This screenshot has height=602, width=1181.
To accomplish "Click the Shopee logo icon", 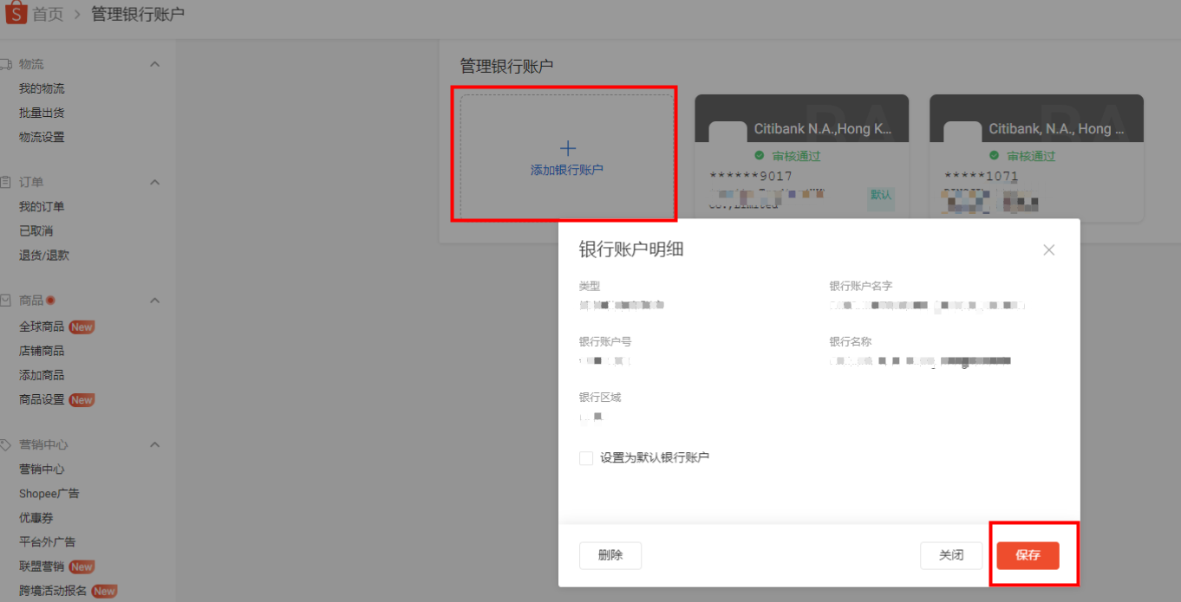I will coord(15,12).
